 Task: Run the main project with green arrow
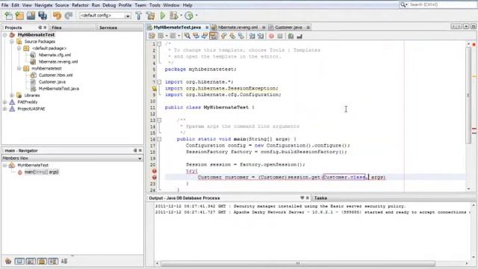(x=163, y=16)
